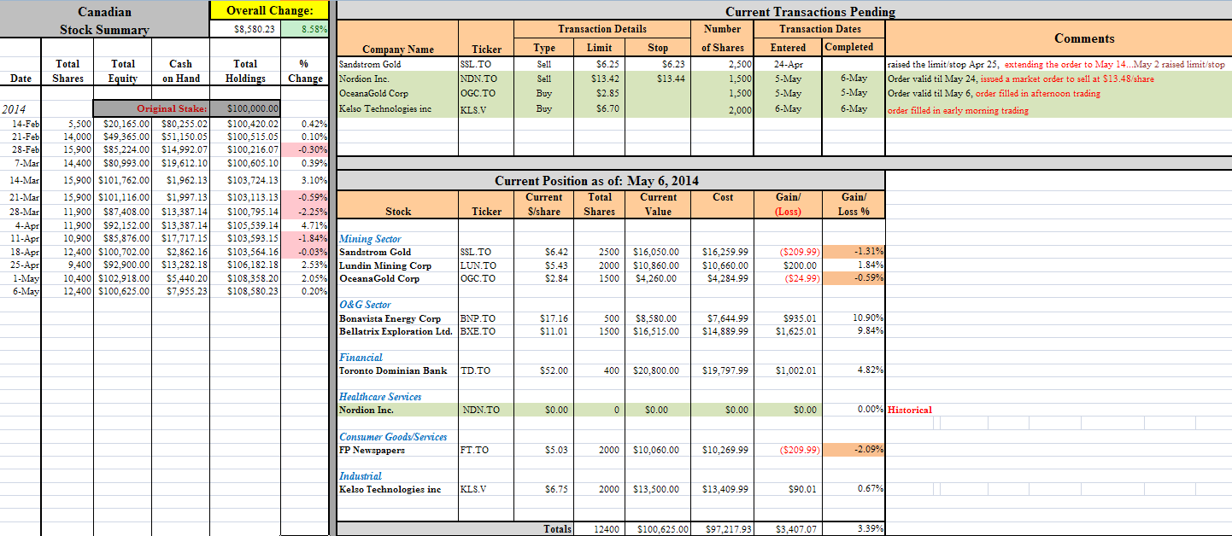Click the $97,217.93 total cost cell
The height and width of the screenshot is (536, 1232).
point(723,529)
